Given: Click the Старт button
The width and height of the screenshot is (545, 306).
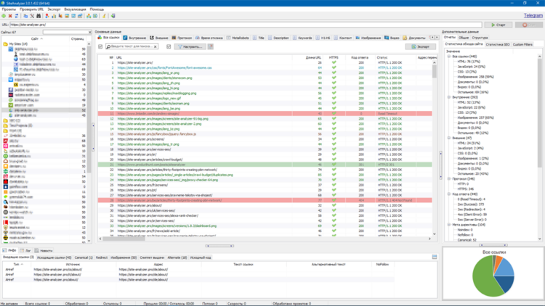Looking at the screenshot, I should [x=498, y=25].
